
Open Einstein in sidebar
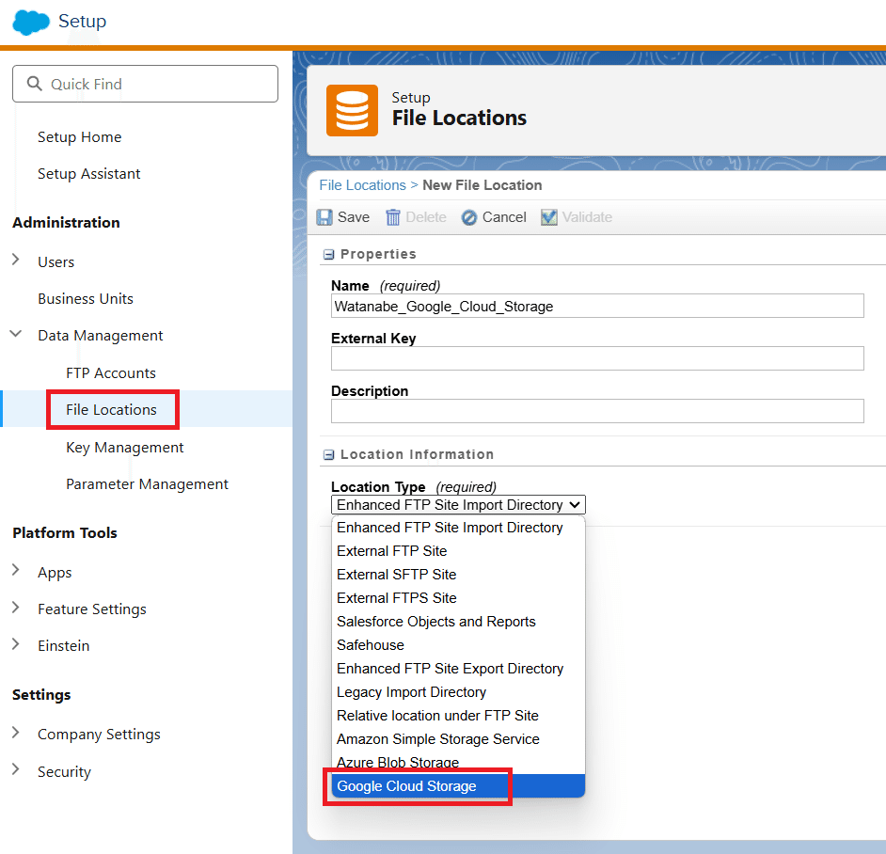pyautogui.click(x=64, y=646)
